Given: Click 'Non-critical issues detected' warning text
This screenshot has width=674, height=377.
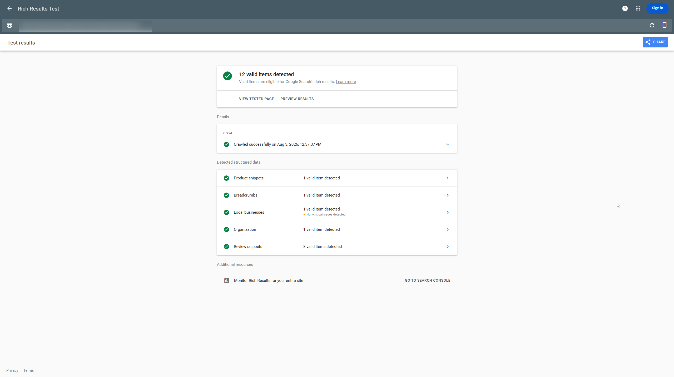Looking at the screenshot, I should pyautogui.click(x=326, y=214).
